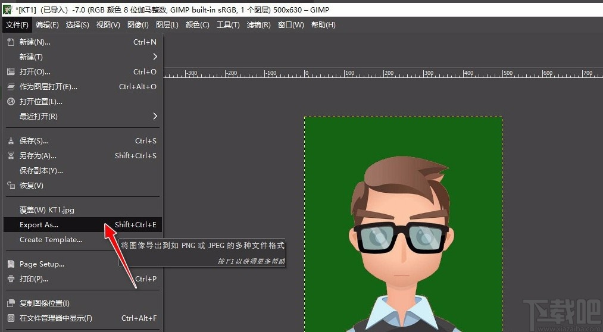Select Create Template... menu entry

[51, 240]
